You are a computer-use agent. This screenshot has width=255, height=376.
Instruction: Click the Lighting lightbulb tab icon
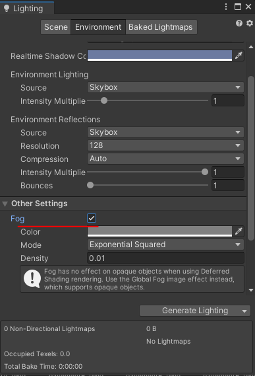tap(7, 9)
